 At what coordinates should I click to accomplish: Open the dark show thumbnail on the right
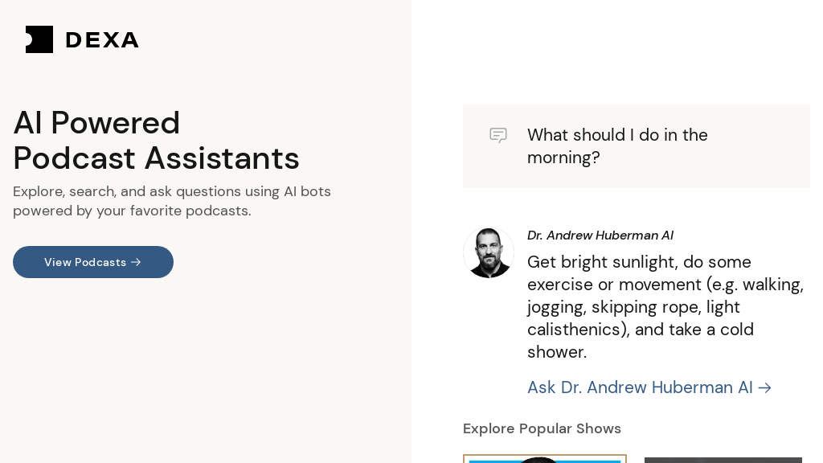click(x=723, y=460)
